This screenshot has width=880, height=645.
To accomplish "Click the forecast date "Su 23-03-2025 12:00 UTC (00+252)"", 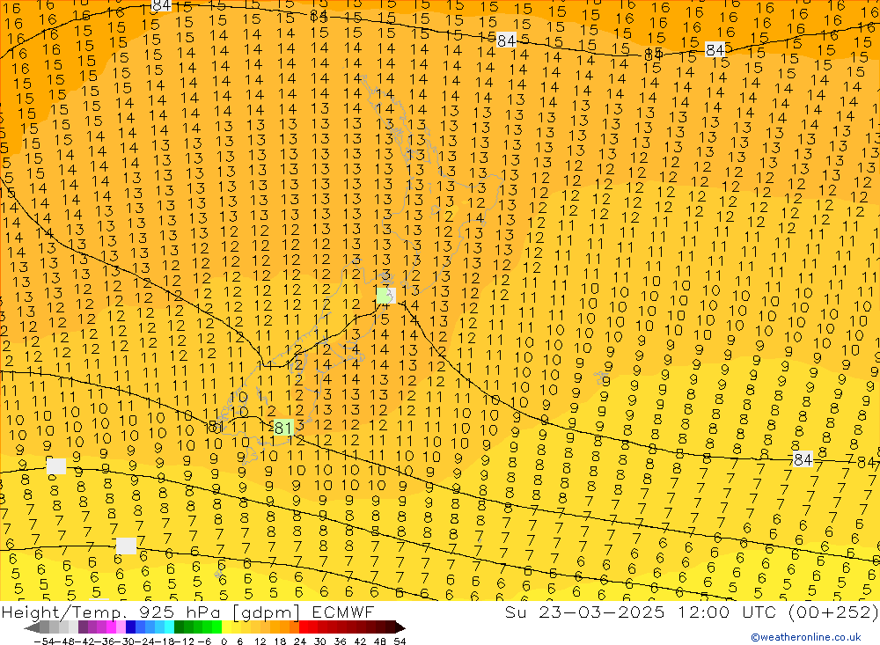I will 692,612.
